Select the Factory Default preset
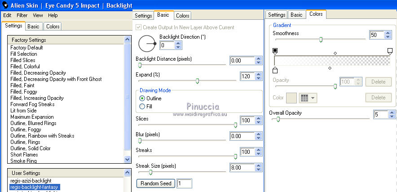 (x=26, y=48)
